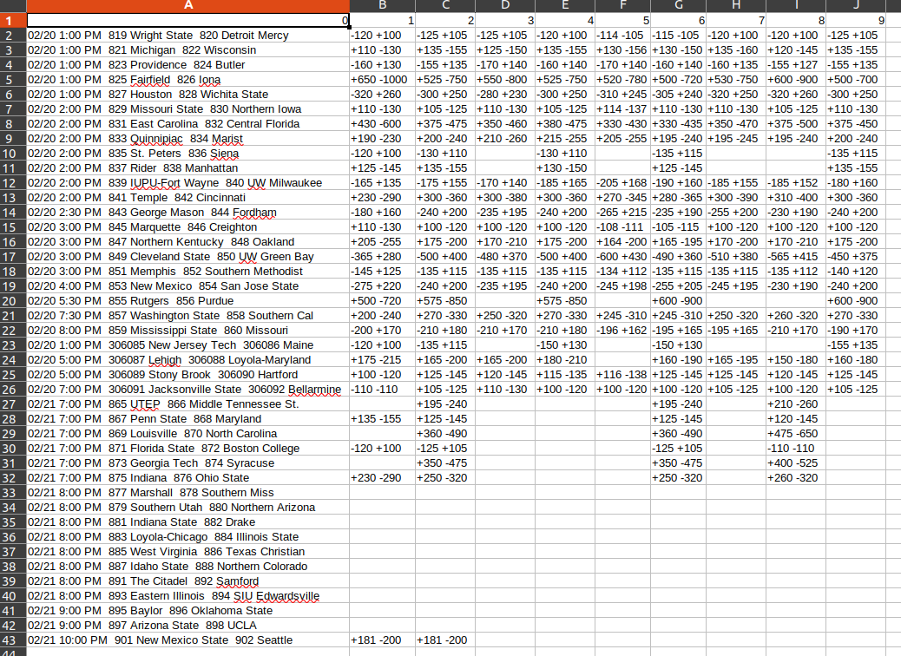Click Cleveland State row value -600 +430
This screenshot has width=901, height=656.
622,257
